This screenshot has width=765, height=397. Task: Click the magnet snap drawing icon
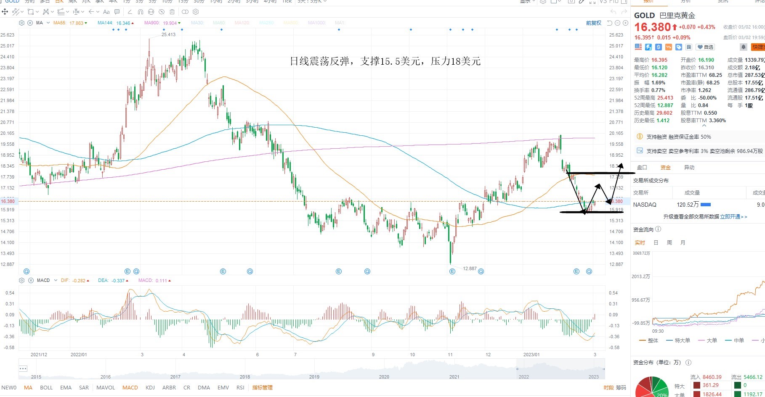coord(141,12)
